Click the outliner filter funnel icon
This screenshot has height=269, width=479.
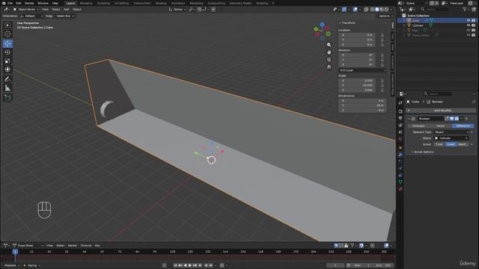(465, 10)
